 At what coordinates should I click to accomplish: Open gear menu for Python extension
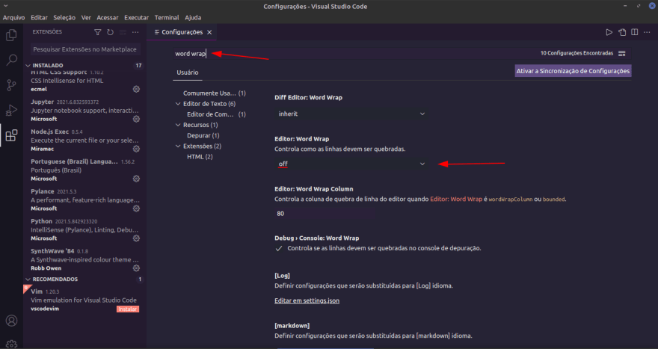pyautogui.click(x=136, y=238)
